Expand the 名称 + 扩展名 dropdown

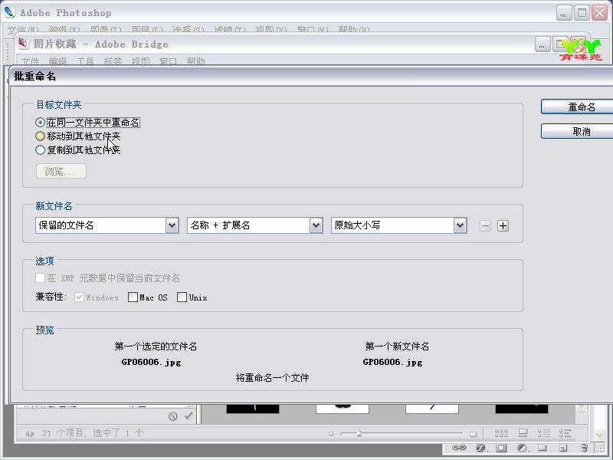point(255,225)
